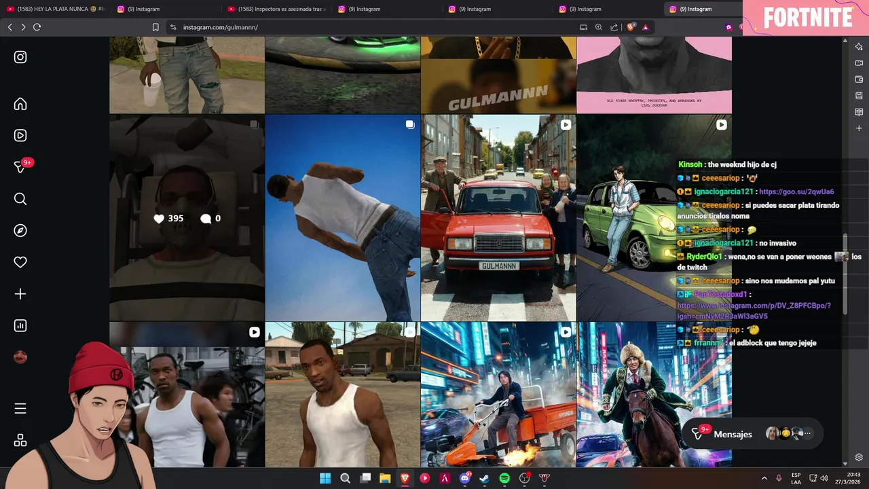Open the red car GULMANNN reel
The height and width of the screenshot is (489, 869).
coord(498,218)
